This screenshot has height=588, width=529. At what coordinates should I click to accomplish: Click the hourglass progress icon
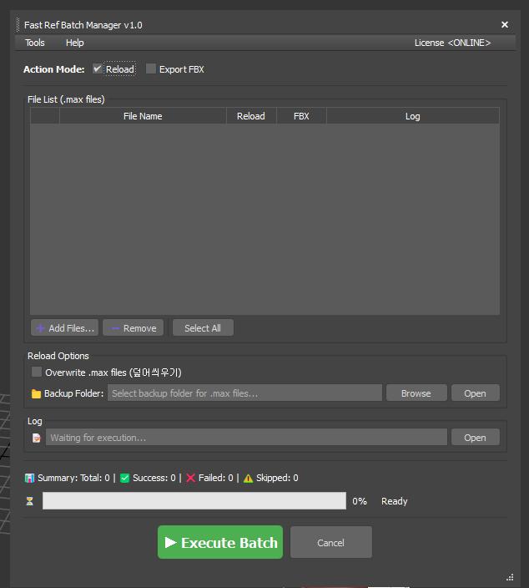30,501
